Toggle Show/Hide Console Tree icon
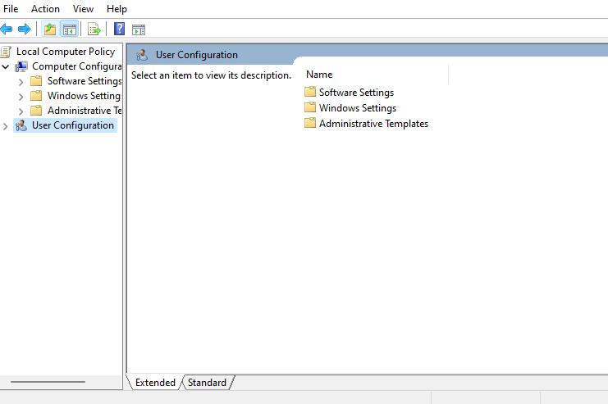Screen dimensions: 608x404 point(70,30)
